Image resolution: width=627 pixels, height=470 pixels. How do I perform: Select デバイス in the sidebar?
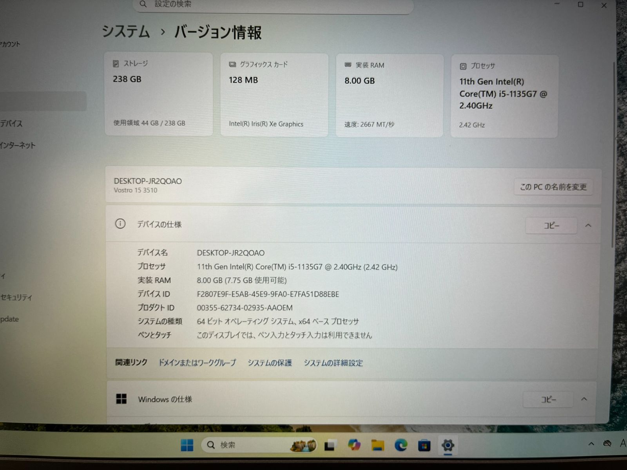pos(11,123)
